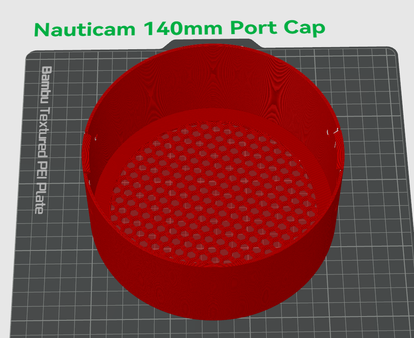Select the Bambu Textured PEI Plate label
The height and width of the screenshot is (338, 414).
point(42,140)
